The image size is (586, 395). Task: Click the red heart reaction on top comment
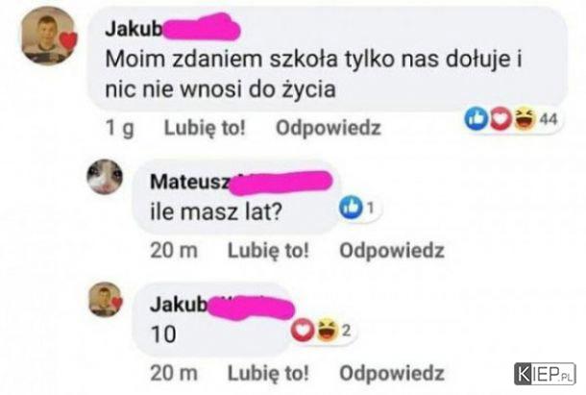coord(501,118)
